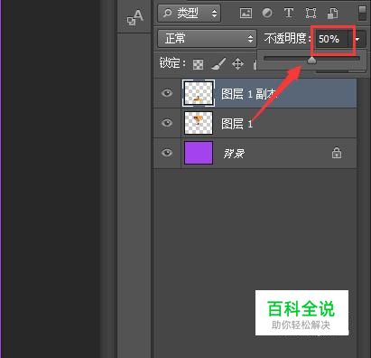Hide the 图层 1 layer
Screen dimensions: 371x358
pyautogui.click(x=167, y=123)
